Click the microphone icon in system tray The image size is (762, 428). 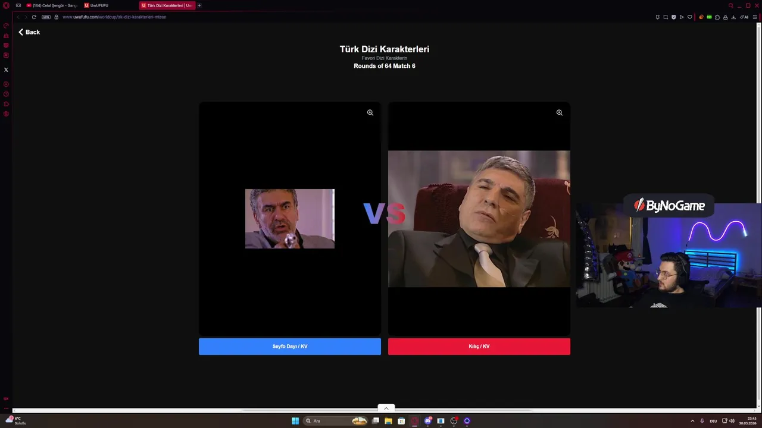(x=702, y=421)
